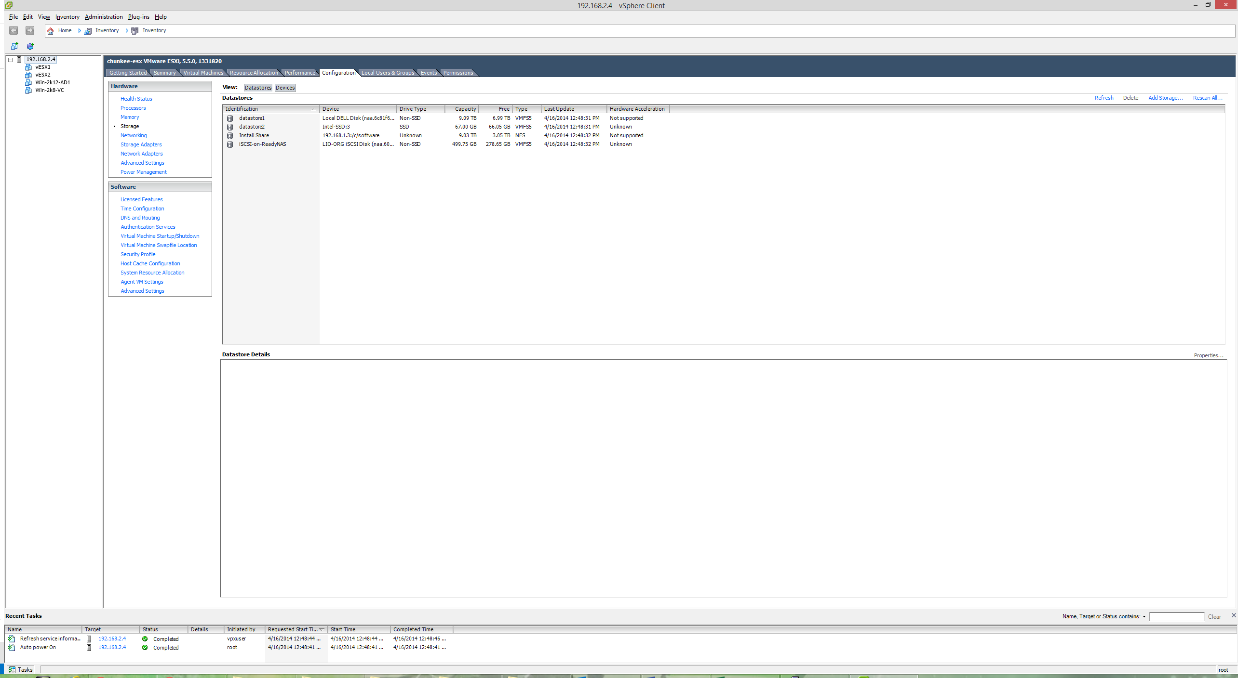Click the Home house icon in the breadcrumb
The width and height of the screenshot is (1238, 678).
click(51, 31)
